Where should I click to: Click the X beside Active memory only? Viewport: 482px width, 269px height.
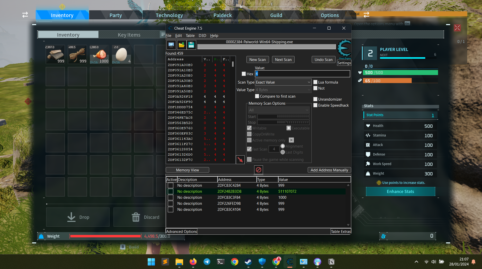[291, 140]
